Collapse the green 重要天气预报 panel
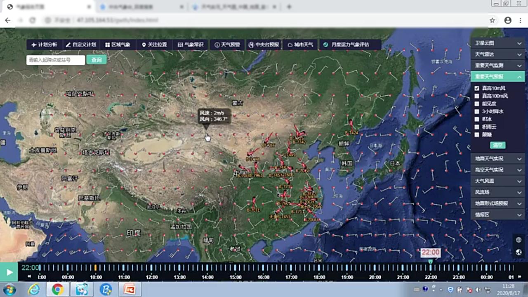The width and height of the screenshot is (528, 297). click(497, 76)
